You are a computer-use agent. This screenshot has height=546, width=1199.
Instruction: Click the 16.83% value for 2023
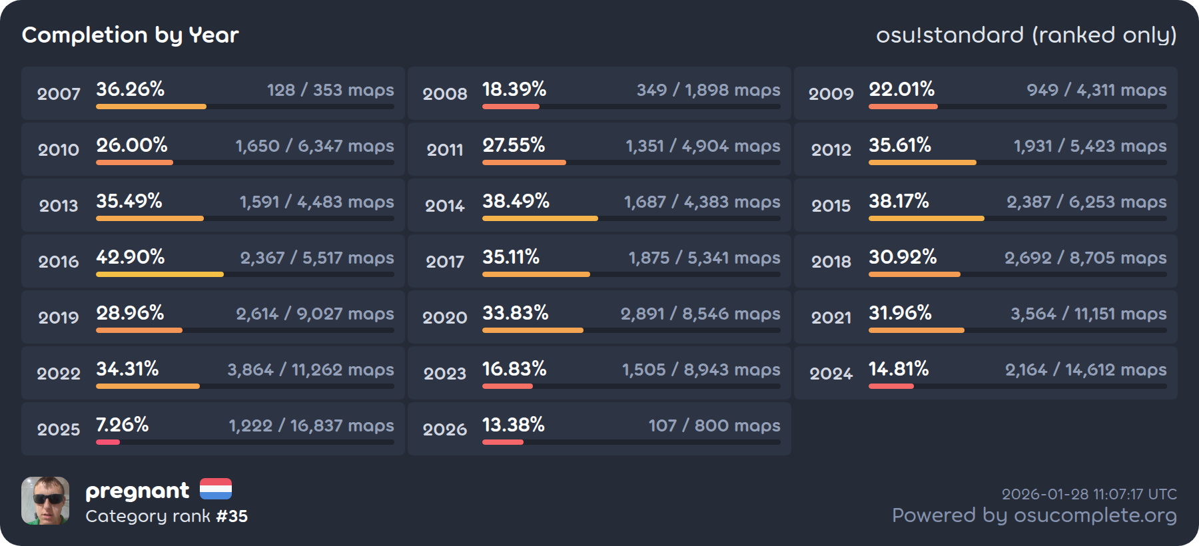(x=514, y=369)
